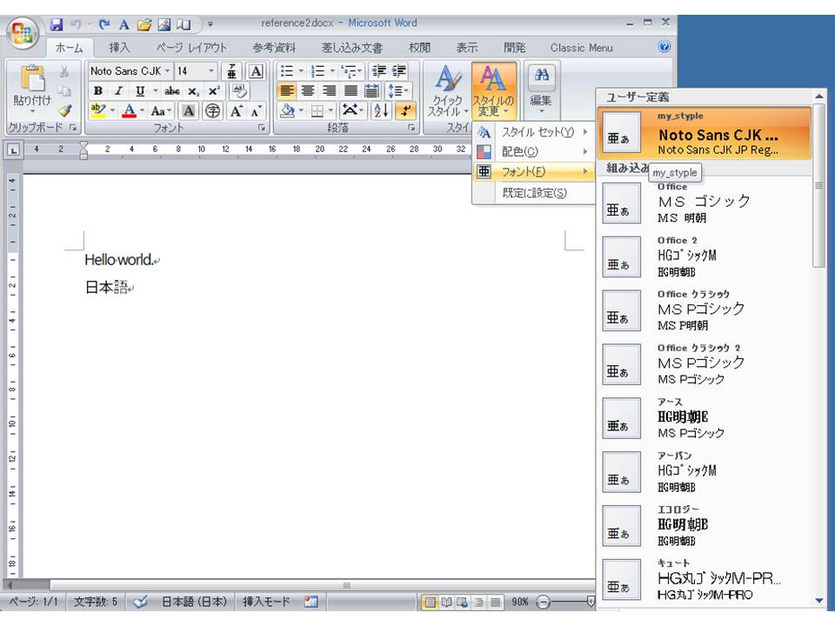Apply superscript formatting
The image size is (835, 626).
tap(214, 91)
